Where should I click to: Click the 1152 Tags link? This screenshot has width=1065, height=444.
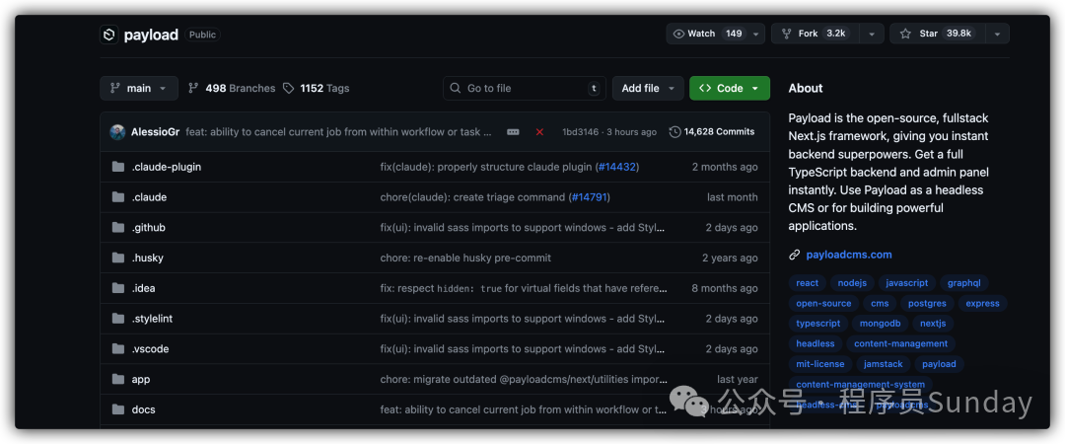tap(316, 88)
